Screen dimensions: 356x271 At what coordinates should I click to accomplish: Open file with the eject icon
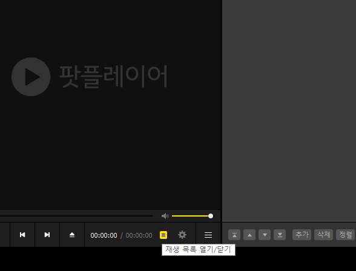tap(71, 235)
